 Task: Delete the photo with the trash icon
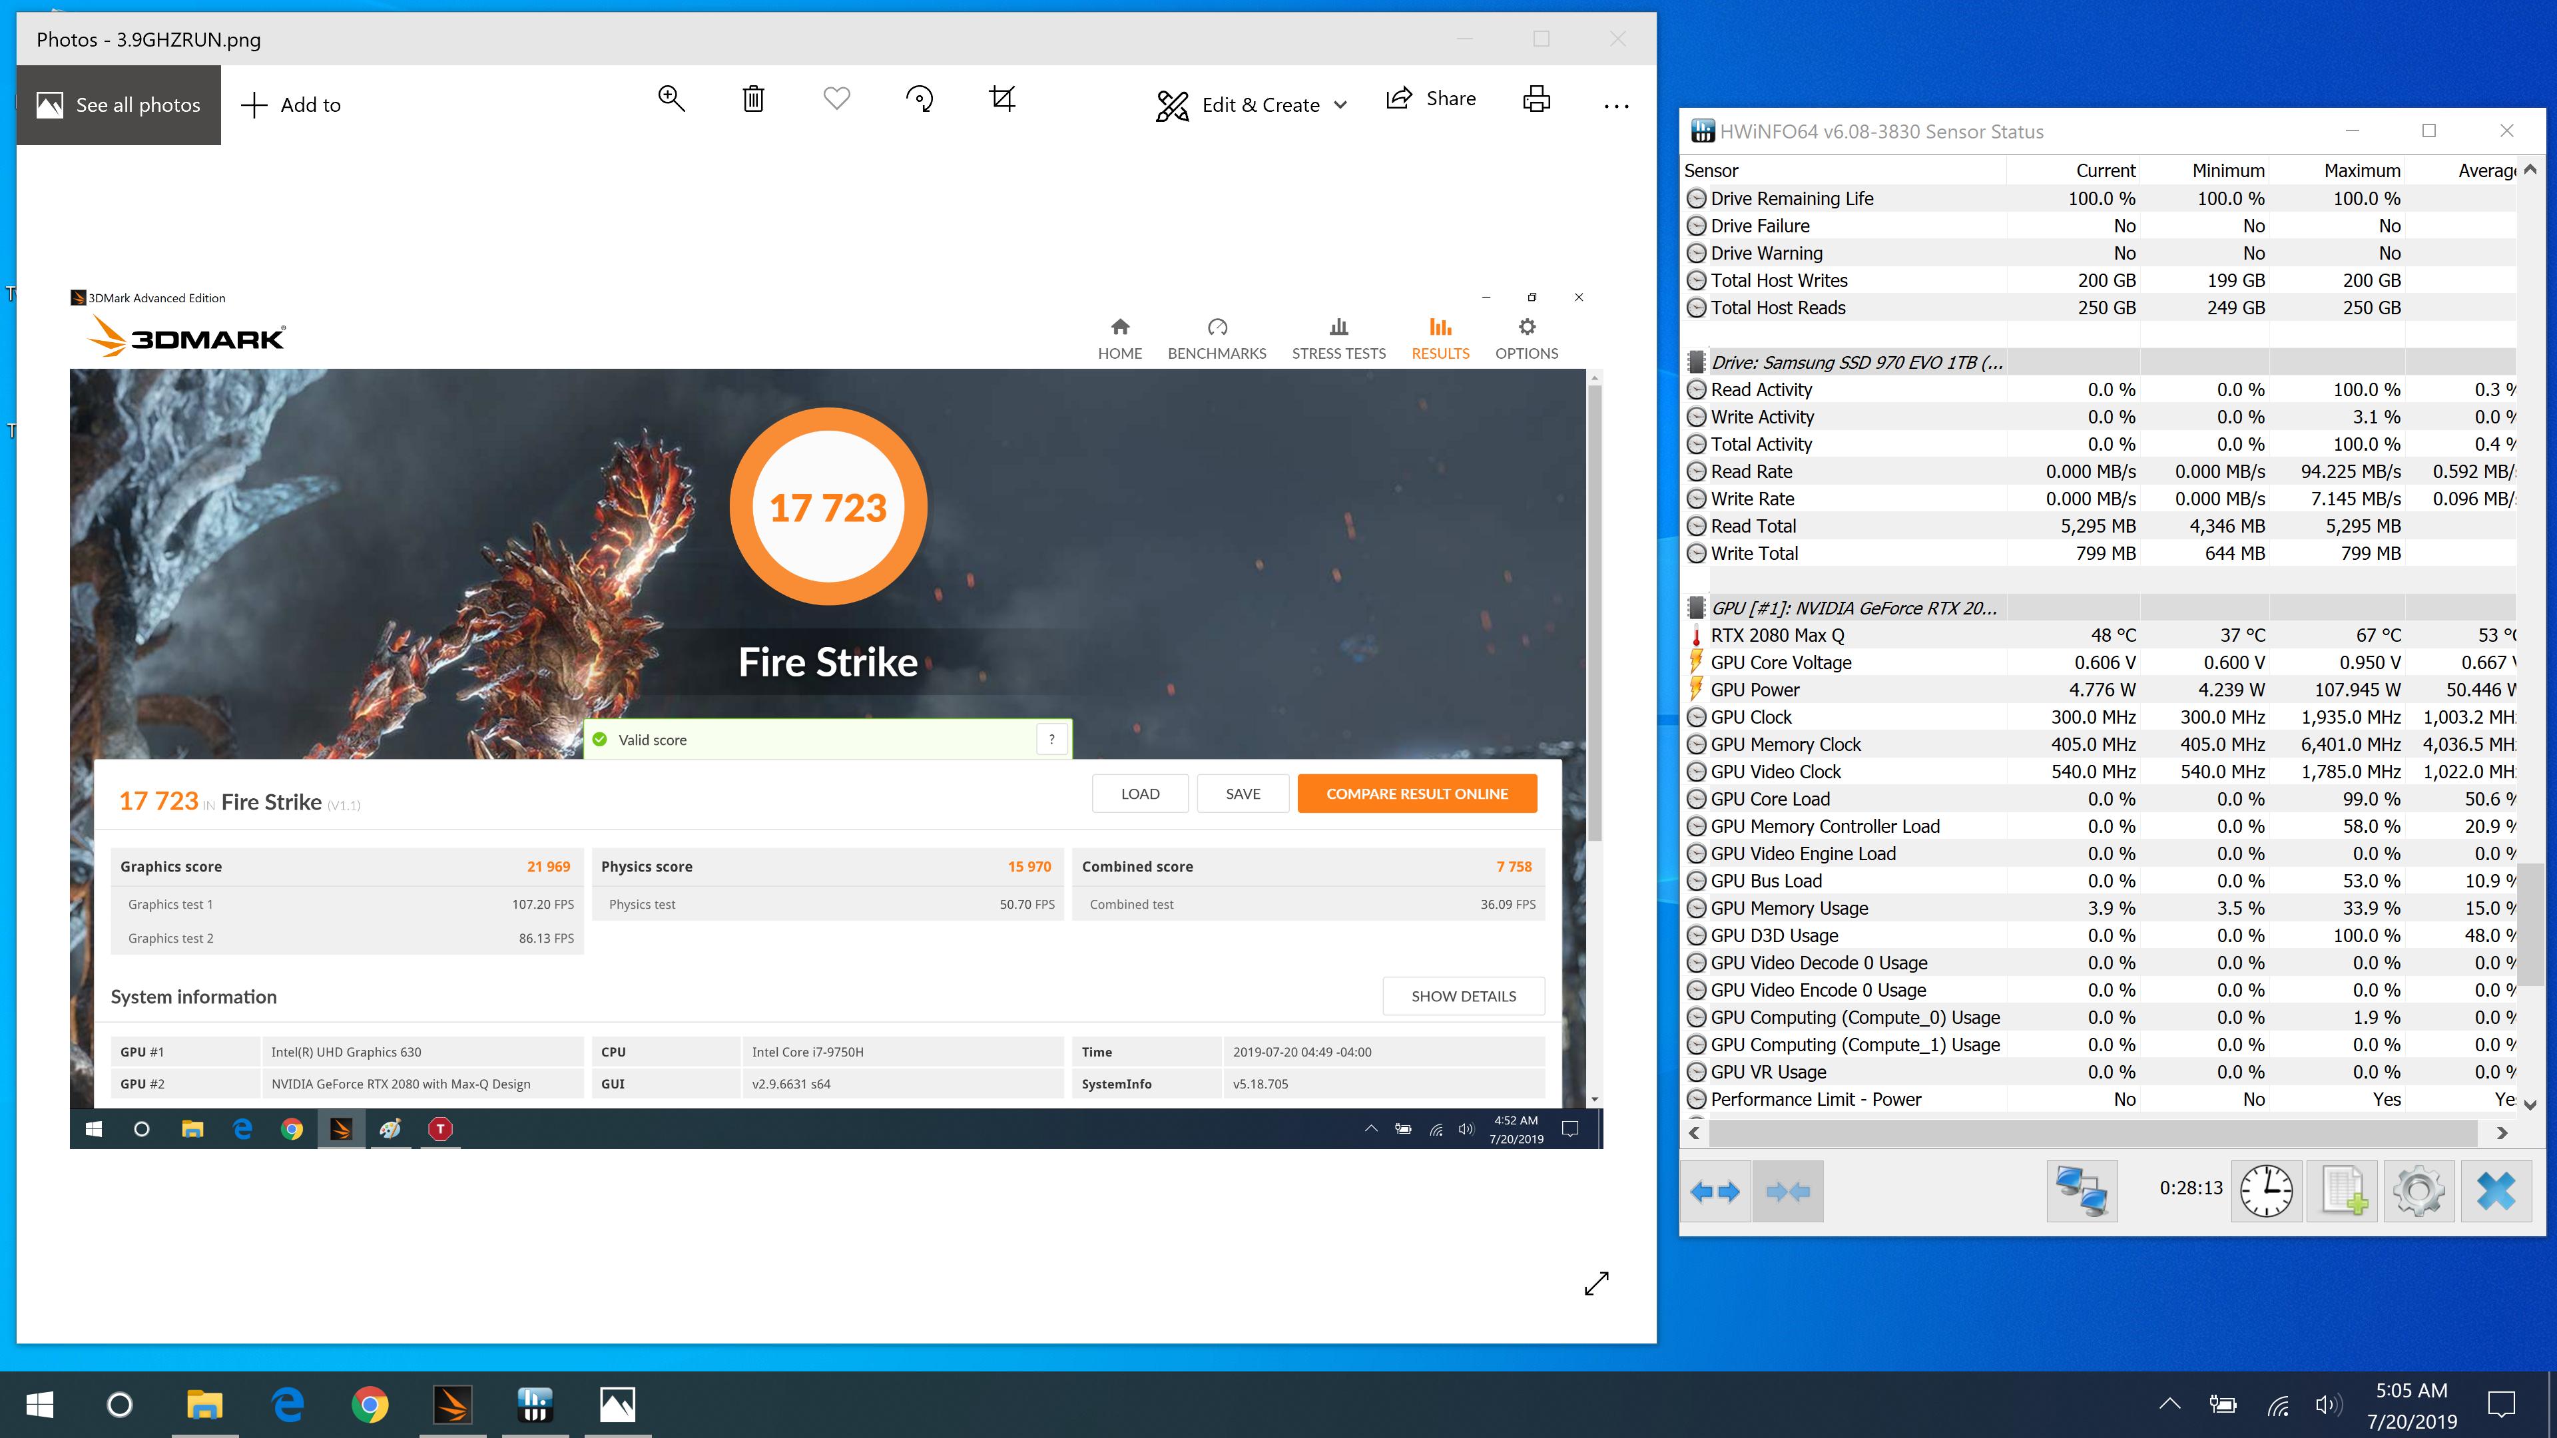[x=753, y=99]
